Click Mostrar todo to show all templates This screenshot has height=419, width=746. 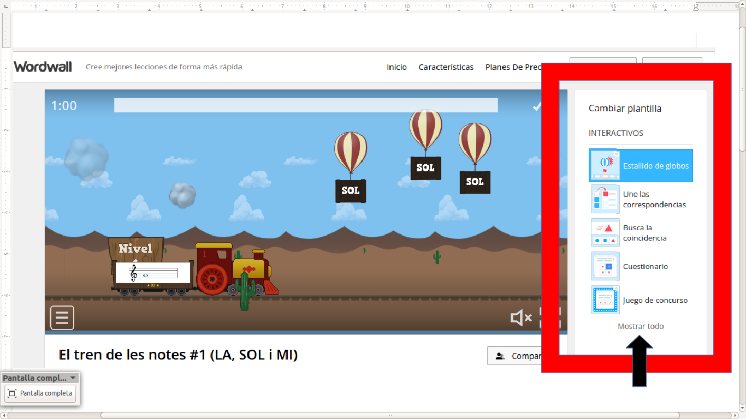pos(641,326)
